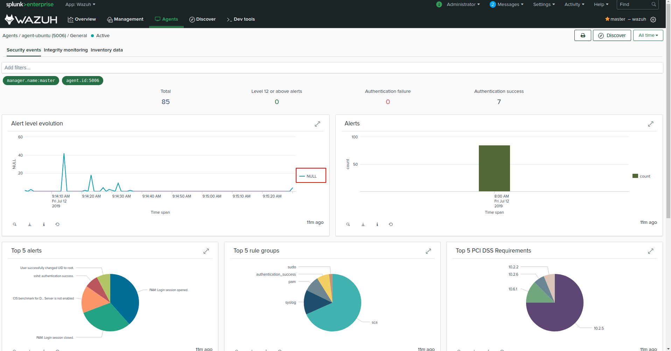Open the agent-ubuntu (5006) breadcrumb link
Image resolution: width=671 pixels, height=351 pixels.
coord(43,35)
